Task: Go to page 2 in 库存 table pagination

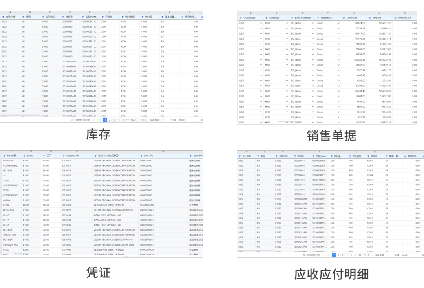Action: pos(110,120)
